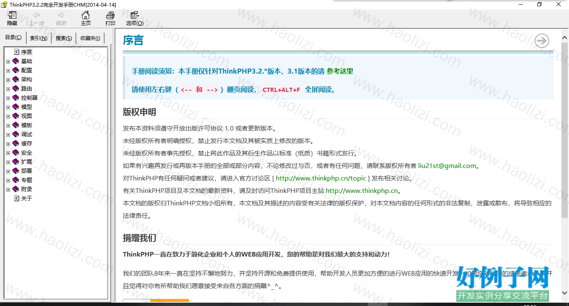Open the 搜索(S) tab
The width and height of the screenshot is (569, 306).
pyautogui.click(x=64, y=38)
